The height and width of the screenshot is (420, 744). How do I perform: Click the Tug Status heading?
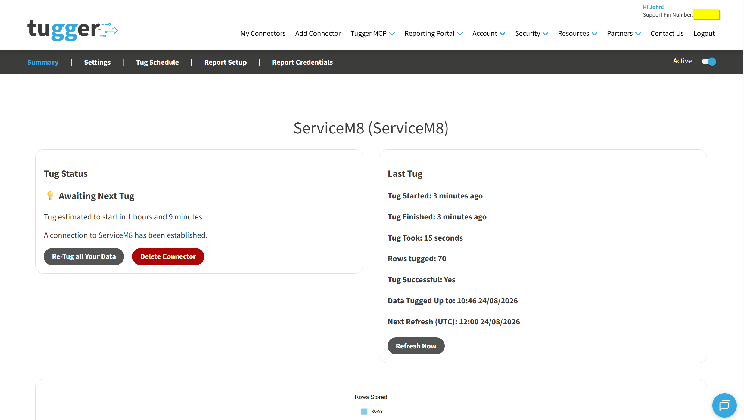pos(66,174)
